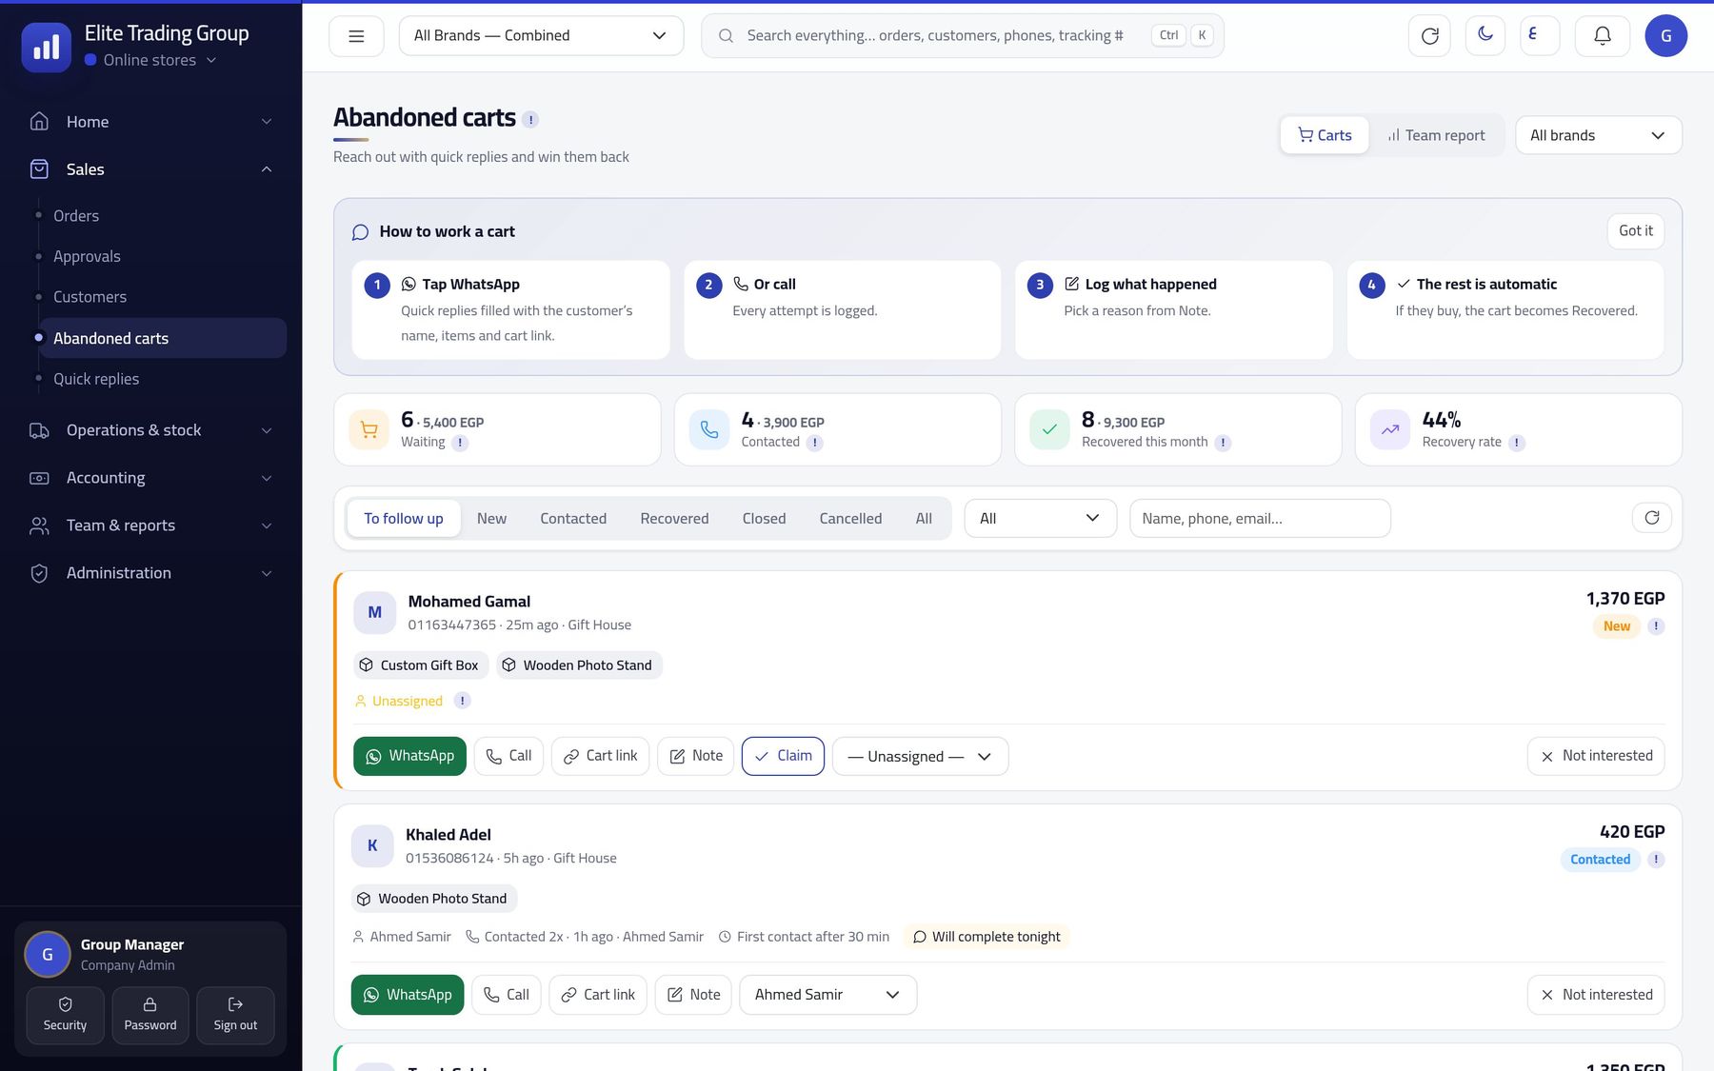Screen dimensions: 1714x1071
Task: Click info icon beside the New status badge
Action: pyautogui.click(x=1656, y=626)
